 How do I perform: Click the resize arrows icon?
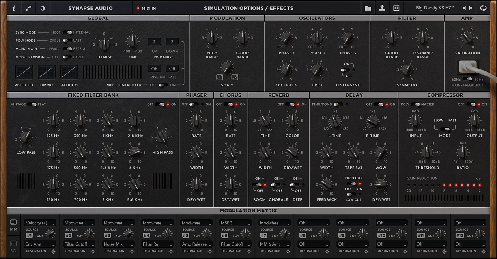(28, 8)
